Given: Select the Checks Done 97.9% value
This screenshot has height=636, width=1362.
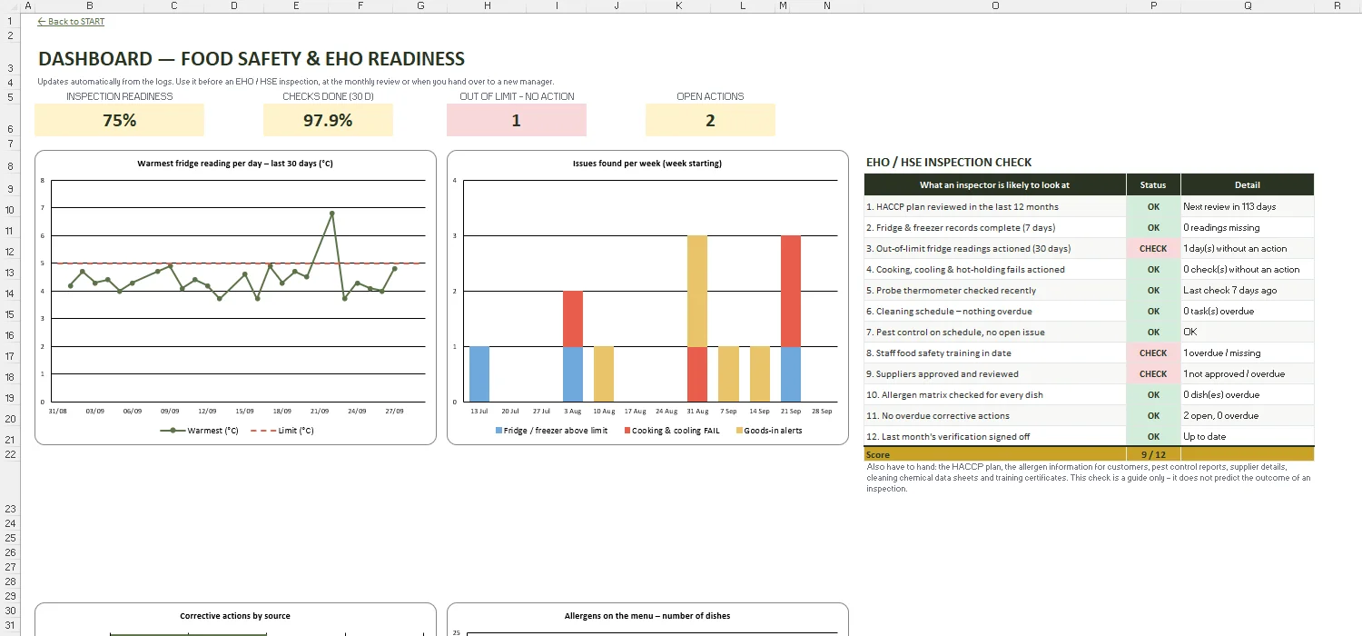Looking at the screenshot, I should click(x=328, y=120).
